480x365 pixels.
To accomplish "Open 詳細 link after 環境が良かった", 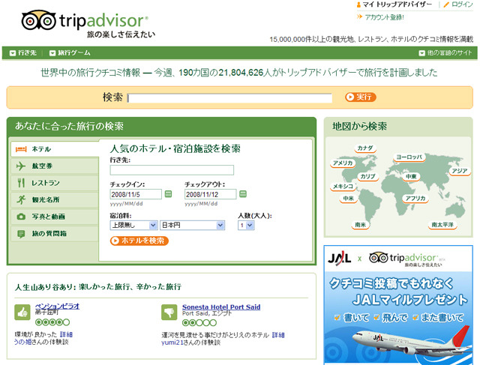I will 66,334.
